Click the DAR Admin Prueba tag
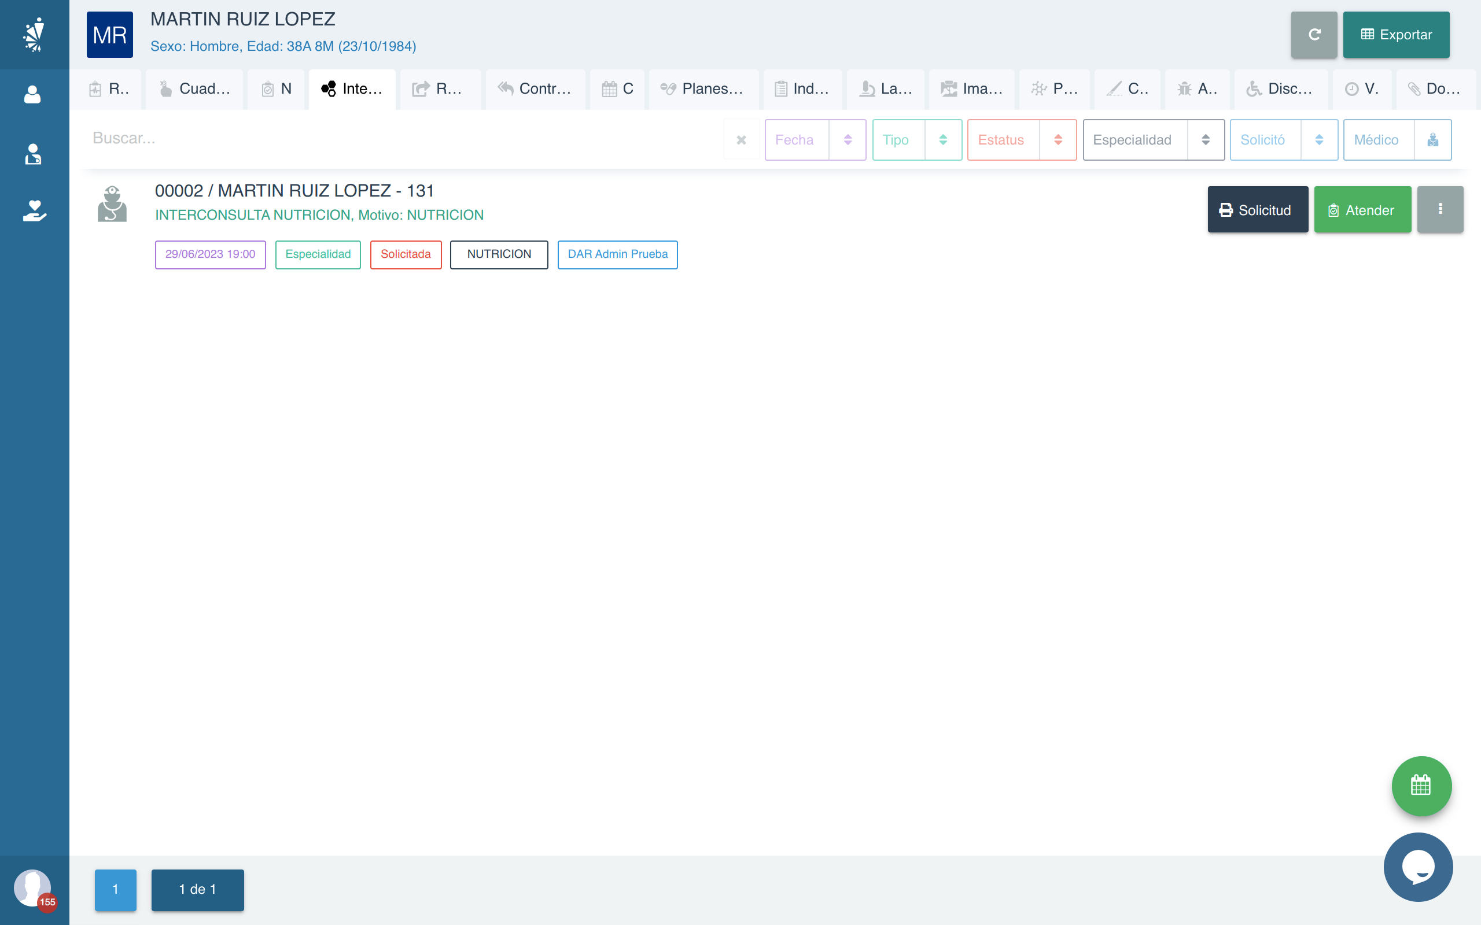The width and height of the screenshot is (1481, 925). point(617,254)
